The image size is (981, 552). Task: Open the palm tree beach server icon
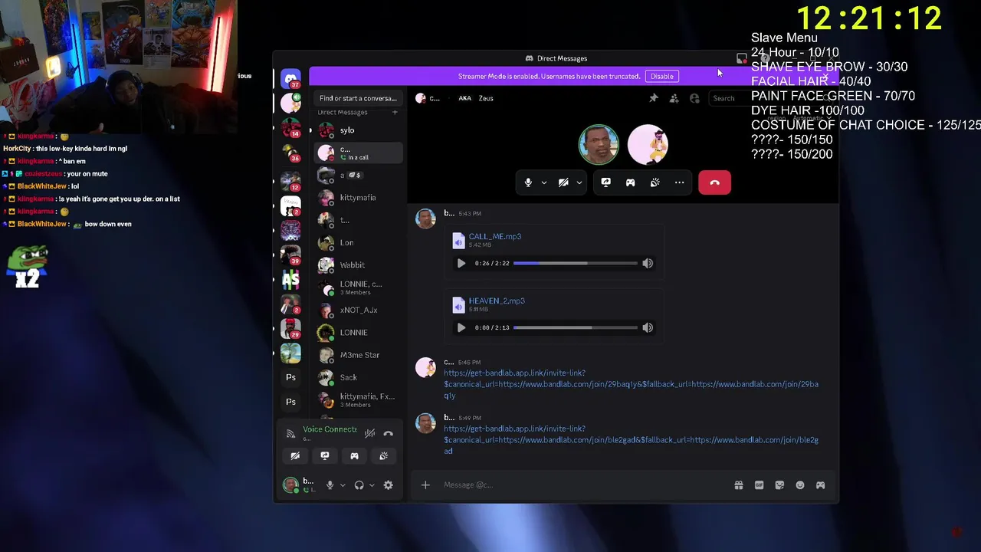tap(290, 353)
